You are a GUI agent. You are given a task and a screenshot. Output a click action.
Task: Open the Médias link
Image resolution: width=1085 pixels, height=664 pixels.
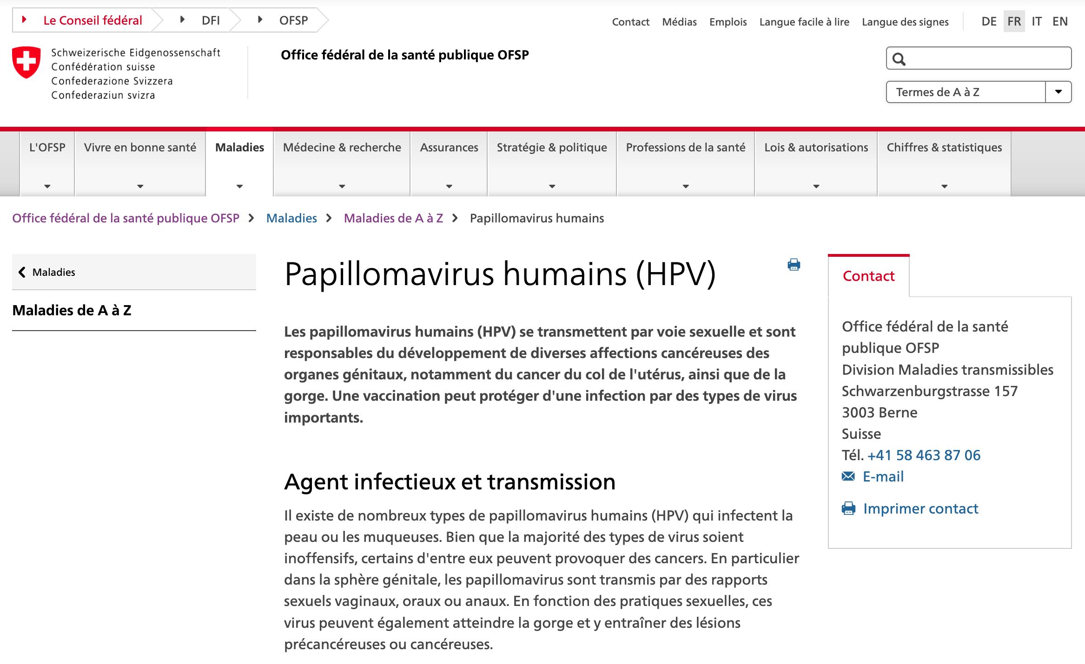[679, 22]
